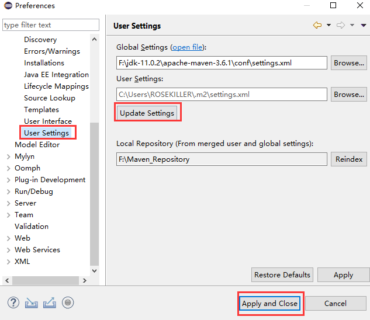Click the forward navigation arrow
370x320 pixels.
[341, 25]
